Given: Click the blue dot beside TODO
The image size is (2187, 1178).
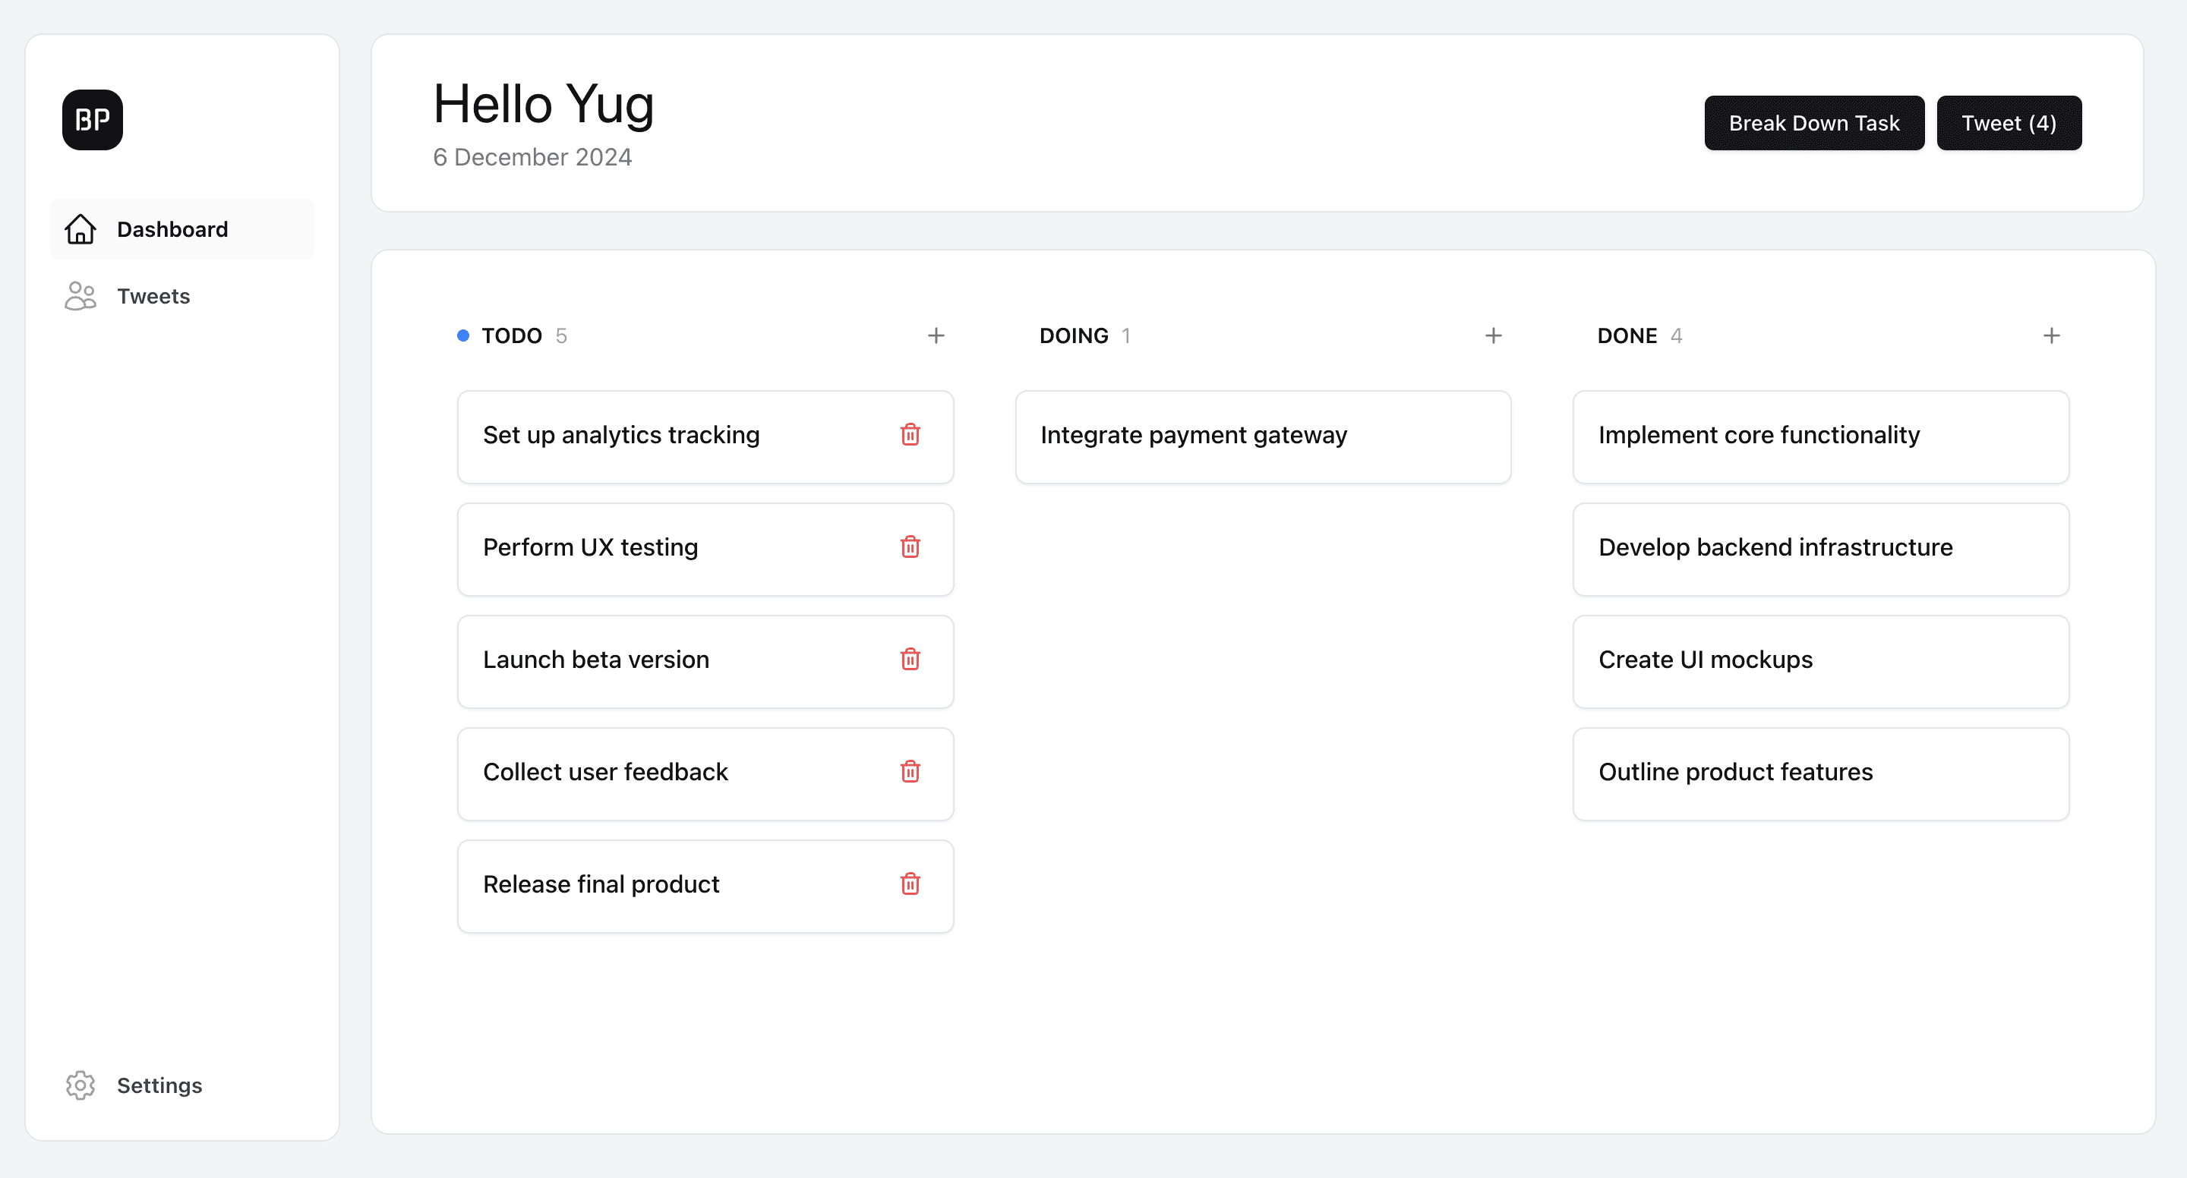Looking at the screenshot, I should pos(462,336).
